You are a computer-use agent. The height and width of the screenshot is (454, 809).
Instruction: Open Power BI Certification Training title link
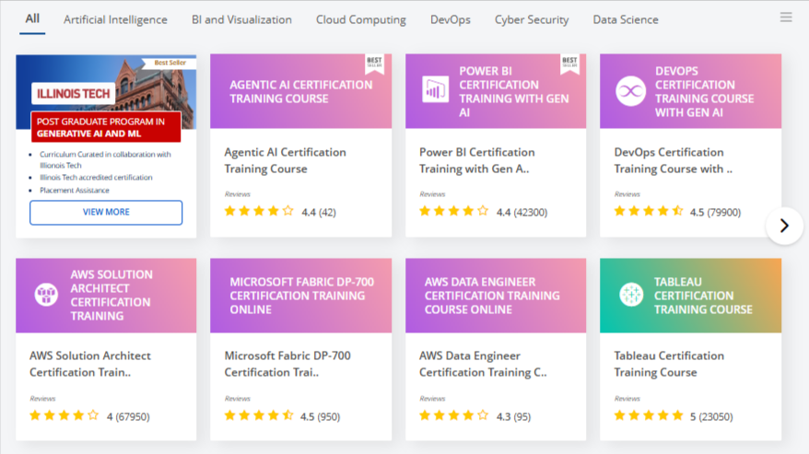(476, 160)
